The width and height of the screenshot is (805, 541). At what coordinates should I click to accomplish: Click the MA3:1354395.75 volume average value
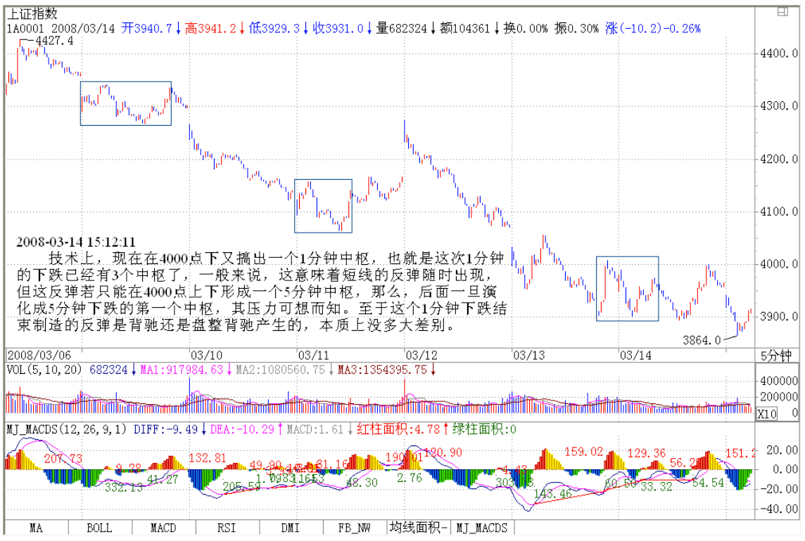pos(382,370)
